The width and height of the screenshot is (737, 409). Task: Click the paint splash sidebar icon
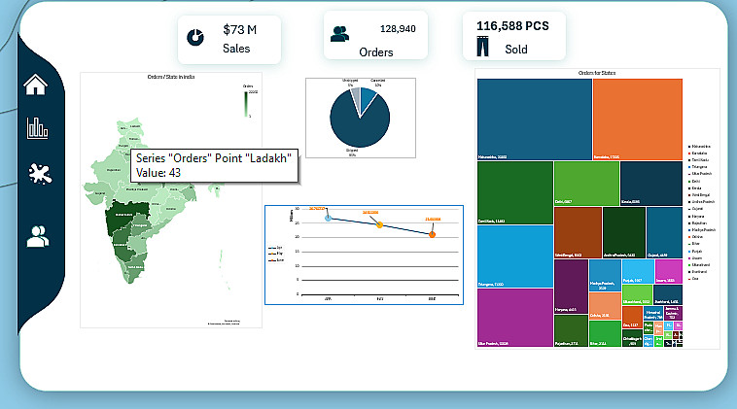(x=40, y=174)
